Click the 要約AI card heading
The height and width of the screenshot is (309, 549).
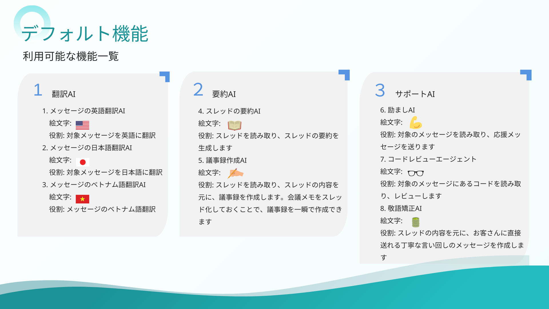[224, 94]
